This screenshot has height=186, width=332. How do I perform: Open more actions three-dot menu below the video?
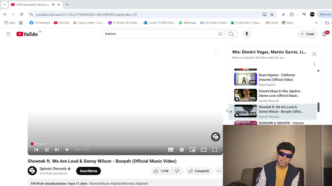pyautogui.click(x=219, y=171)
